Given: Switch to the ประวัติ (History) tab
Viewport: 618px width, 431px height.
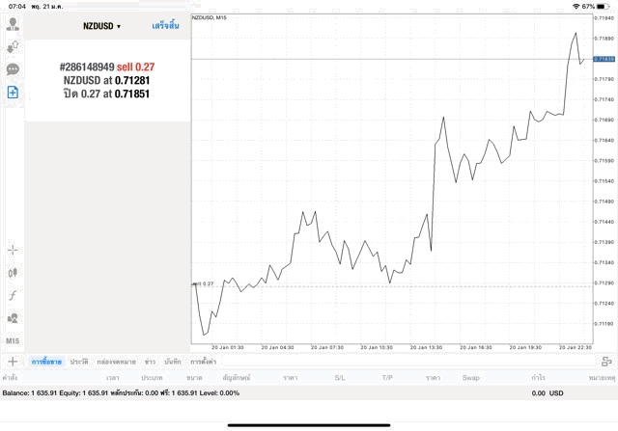Looking at the screenshot, I should 78,361.
